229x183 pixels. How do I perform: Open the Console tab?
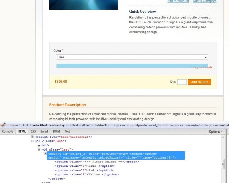point(7,131)
